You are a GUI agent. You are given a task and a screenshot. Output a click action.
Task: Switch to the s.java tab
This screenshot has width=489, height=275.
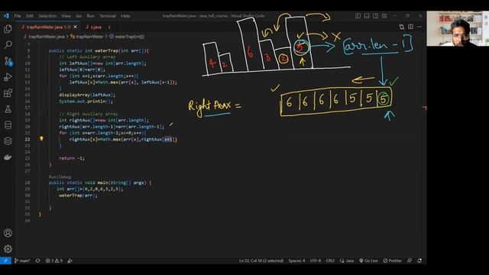pos(97,27)
